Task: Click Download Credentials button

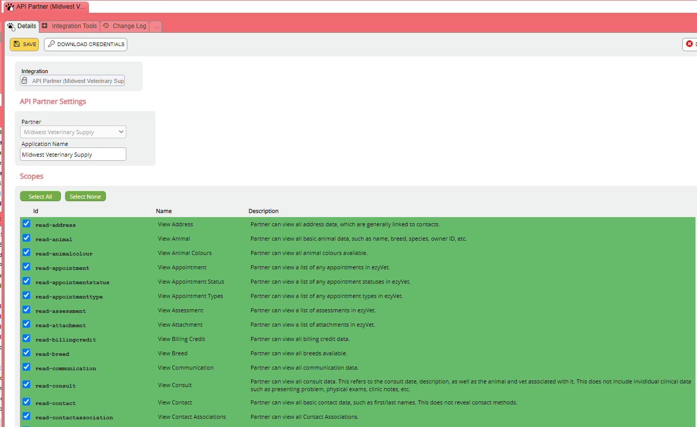Action: coord(85,45)
